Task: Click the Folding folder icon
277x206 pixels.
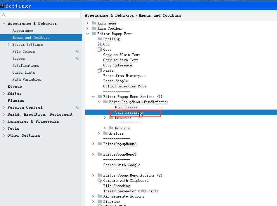Action: [111, 128]
